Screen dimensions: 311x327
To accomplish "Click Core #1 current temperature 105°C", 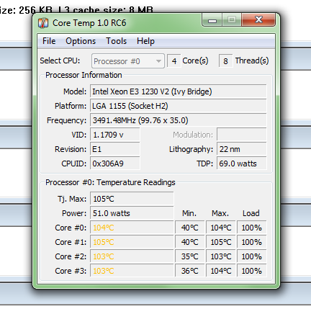I will click(132, 242).
